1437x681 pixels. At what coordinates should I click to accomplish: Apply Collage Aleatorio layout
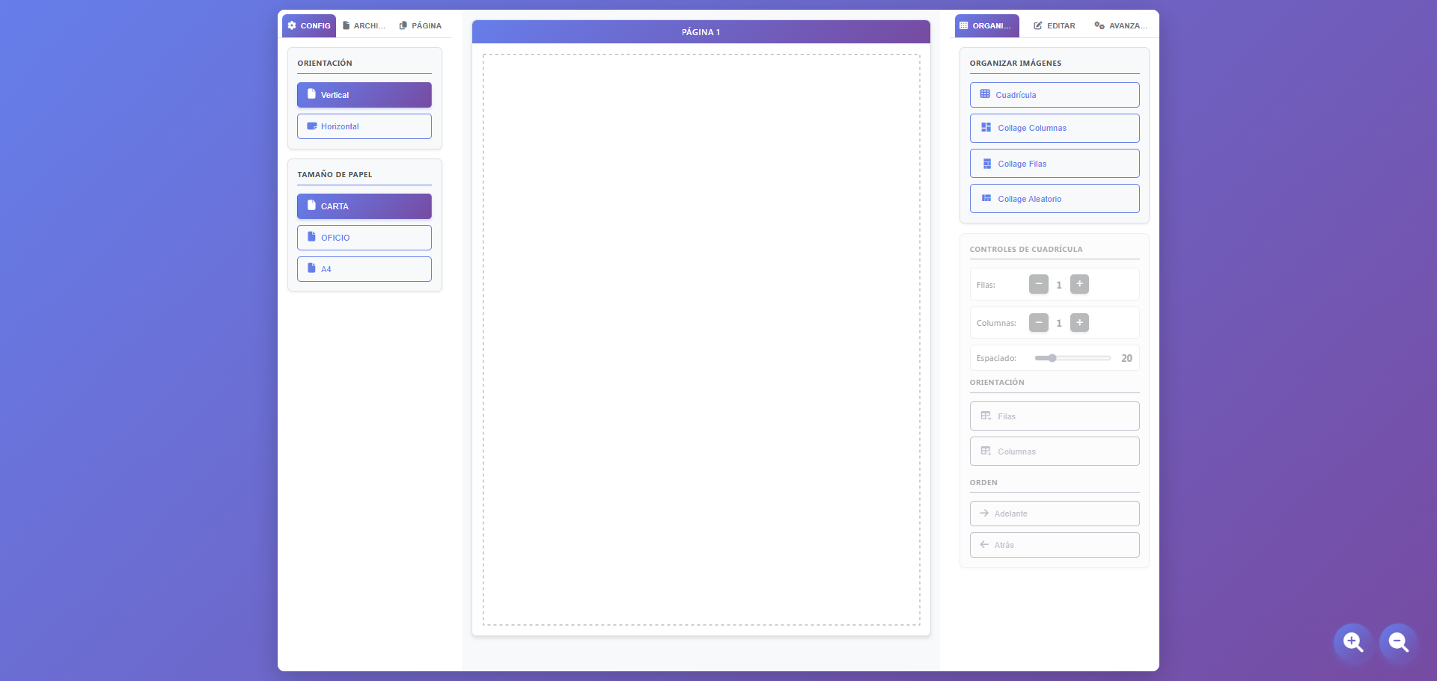(1054, 199)
